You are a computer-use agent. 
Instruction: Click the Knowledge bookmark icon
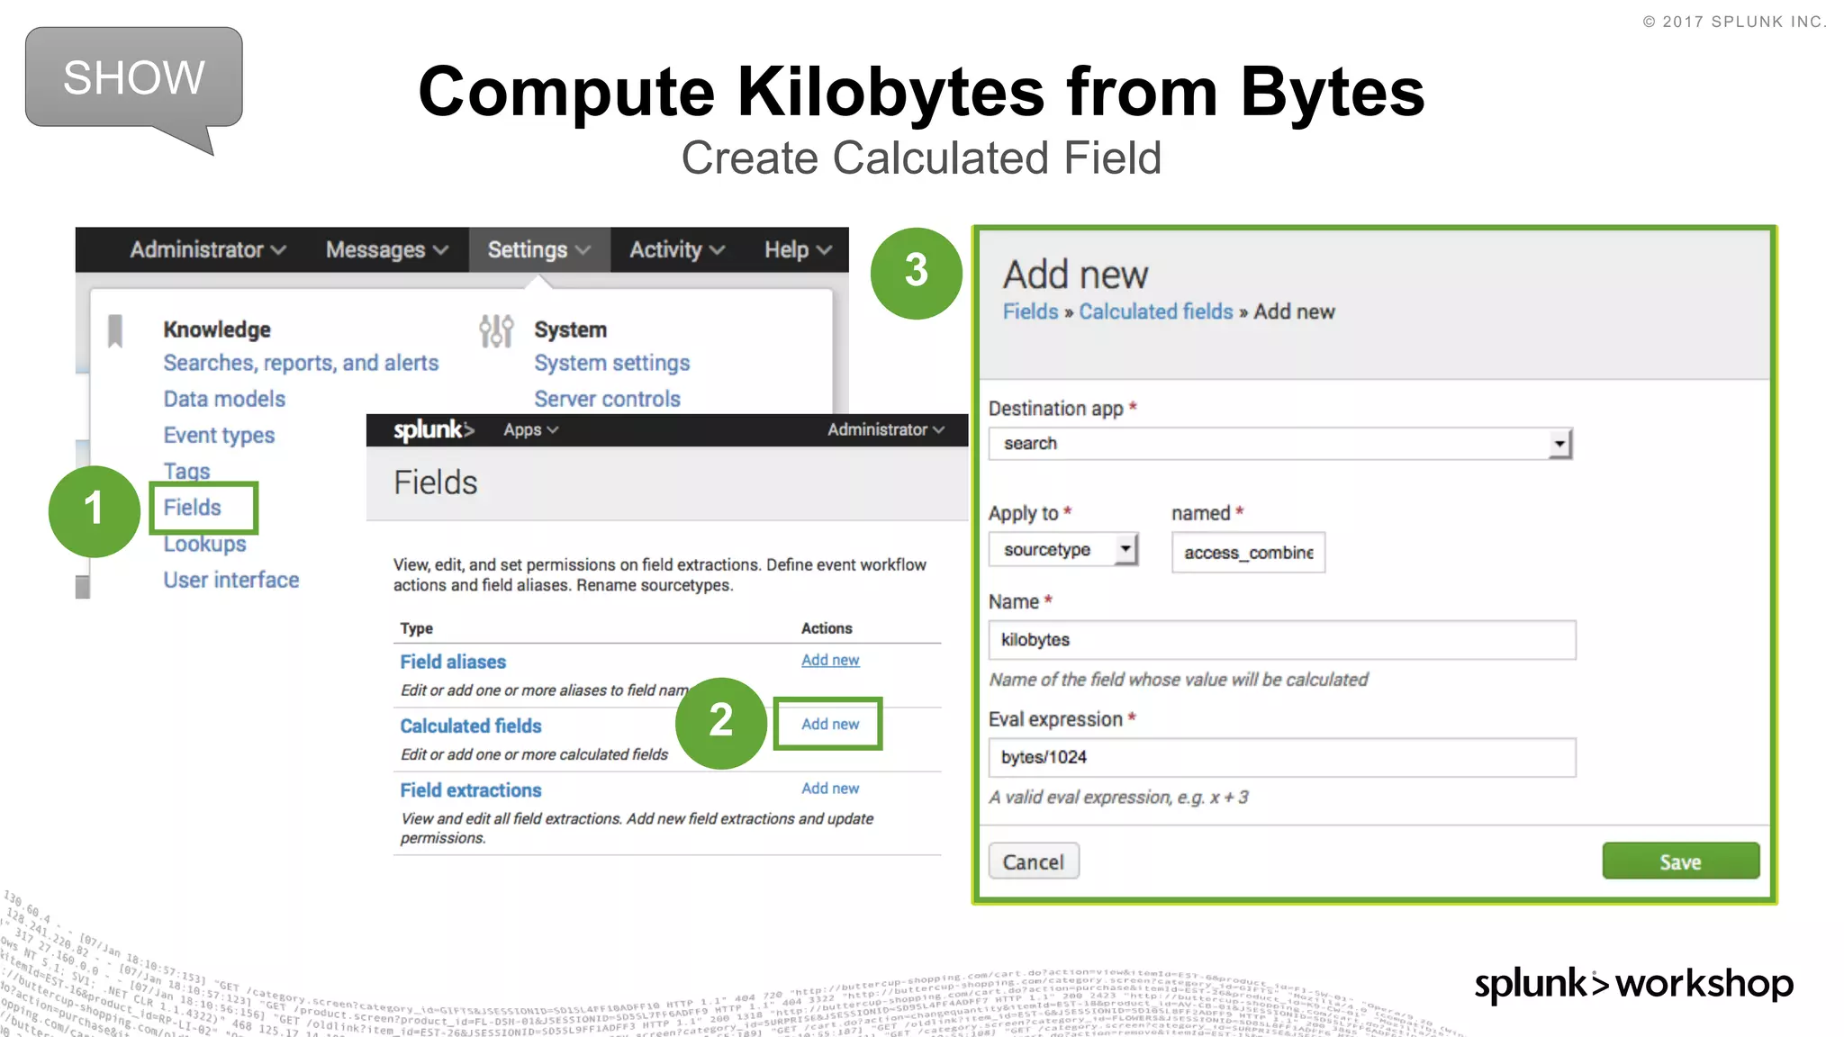[x=115, y=330]
